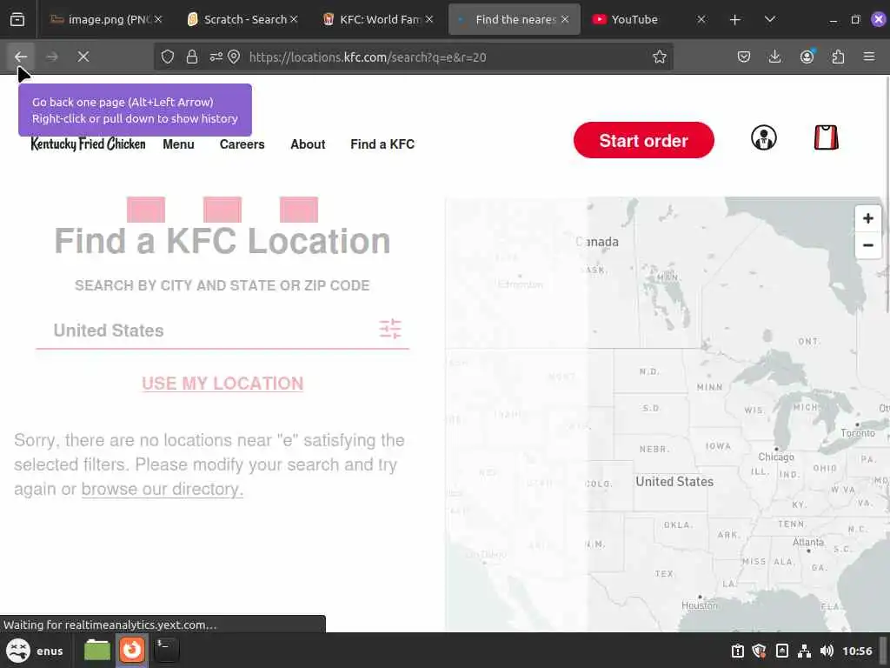Open the Menu navigation link
This screenshot has width=890, height=668.
178,144
